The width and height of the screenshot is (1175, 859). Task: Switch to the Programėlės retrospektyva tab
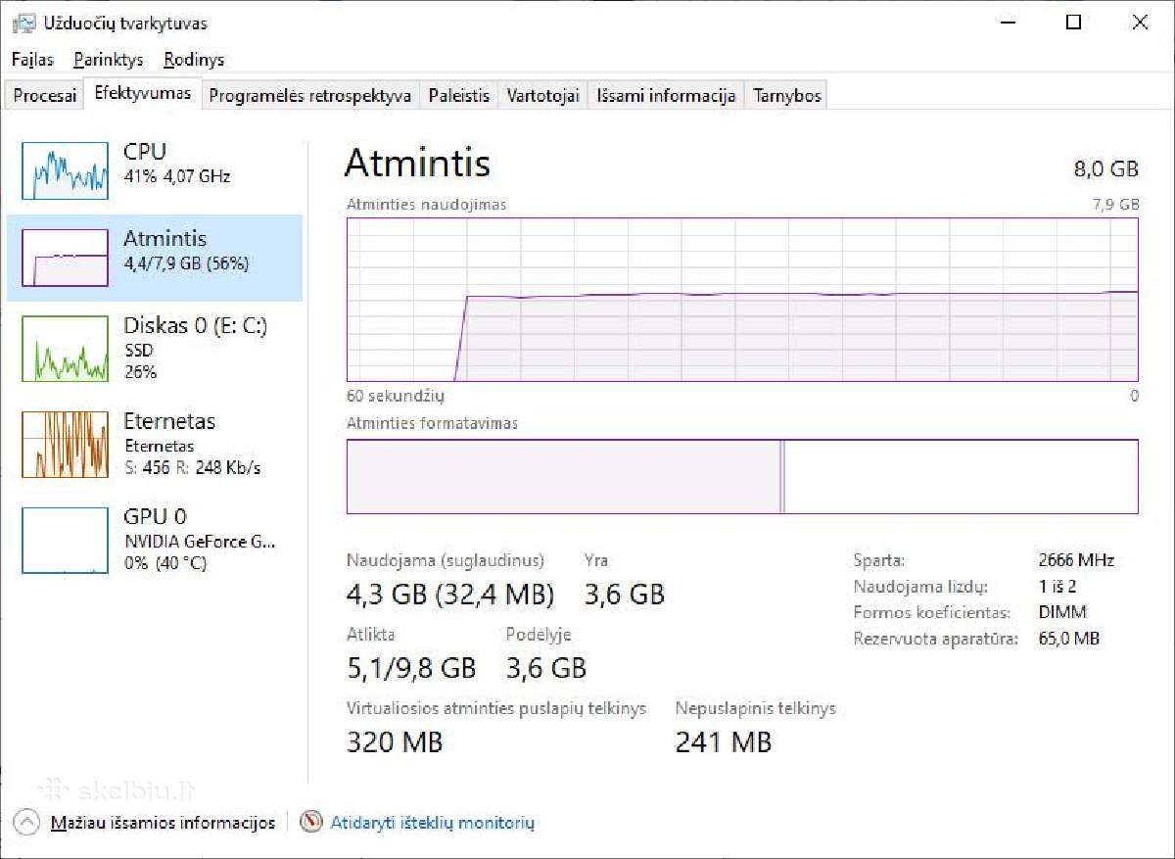[310, 96]
